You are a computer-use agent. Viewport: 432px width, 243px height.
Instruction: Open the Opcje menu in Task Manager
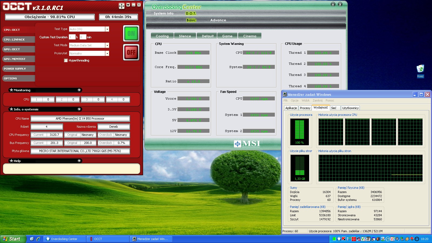295,100
